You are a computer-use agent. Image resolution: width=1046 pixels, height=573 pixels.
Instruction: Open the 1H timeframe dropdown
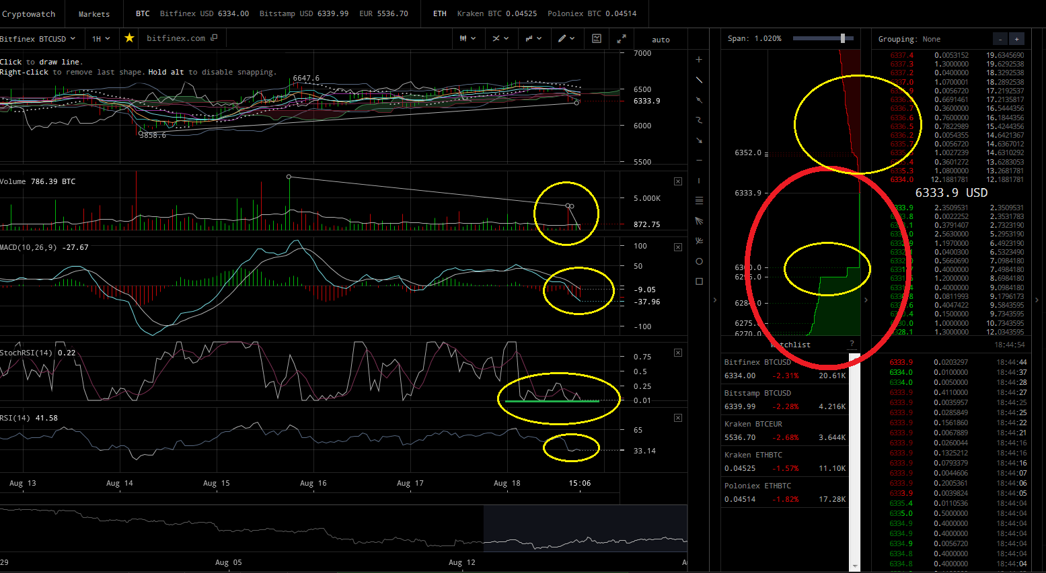tap(101, 39)
